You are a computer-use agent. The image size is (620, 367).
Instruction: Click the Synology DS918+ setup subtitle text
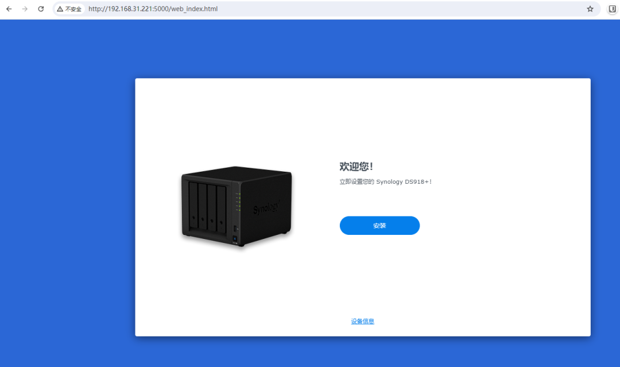pyautogui.click(x=385, y=182)
